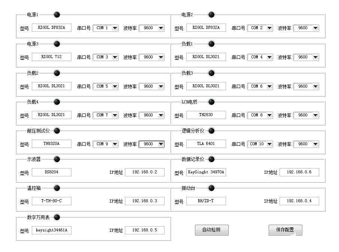Click the 示波器 status indicator light
Viewport: 339px width, 252px height.
57,160
